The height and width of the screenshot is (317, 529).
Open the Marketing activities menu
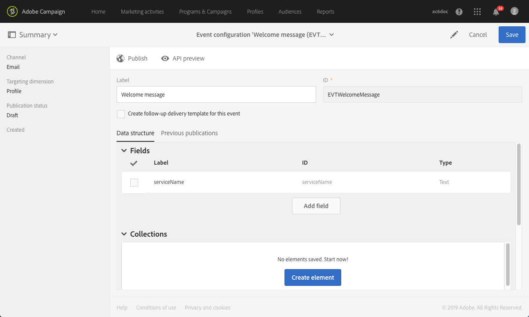pyautogui.click(x=142, y=12)
